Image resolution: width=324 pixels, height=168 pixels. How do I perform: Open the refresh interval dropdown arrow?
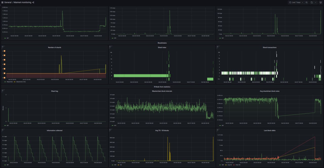click(x=316, y=2)
